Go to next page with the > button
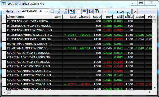Screen dimensions: 159x97 [x=135, y=12]
